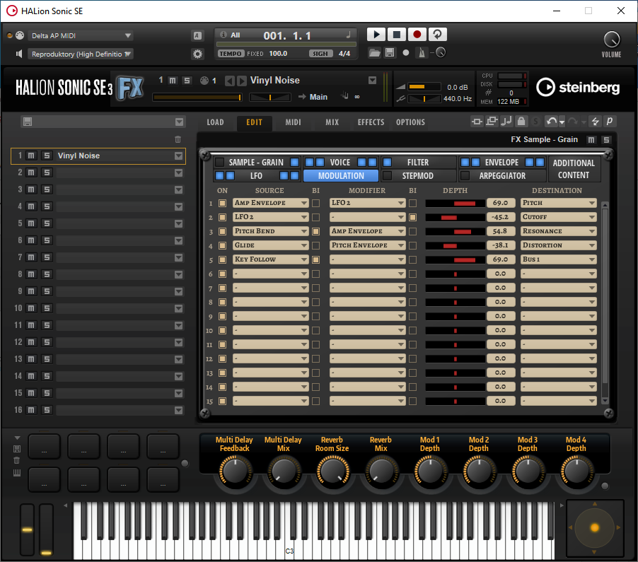Solo slot 9 in the slot rack
Image resolution: width=638 pixels, height=562 pixels.
click(x=47, y=291)
